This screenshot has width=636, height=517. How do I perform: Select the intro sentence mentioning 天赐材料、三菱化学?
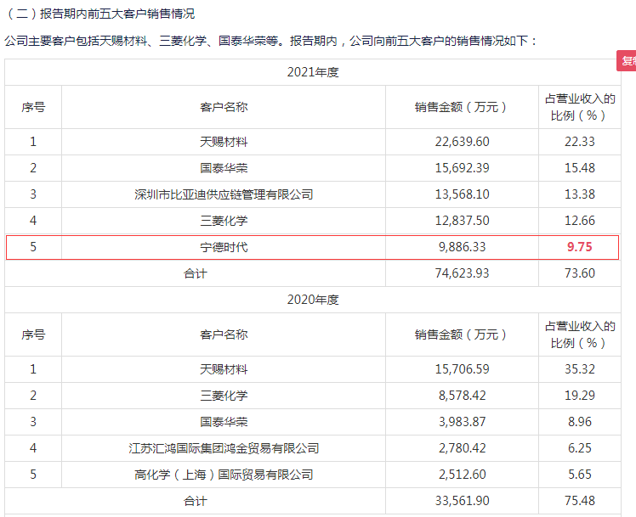click(270, 41)
